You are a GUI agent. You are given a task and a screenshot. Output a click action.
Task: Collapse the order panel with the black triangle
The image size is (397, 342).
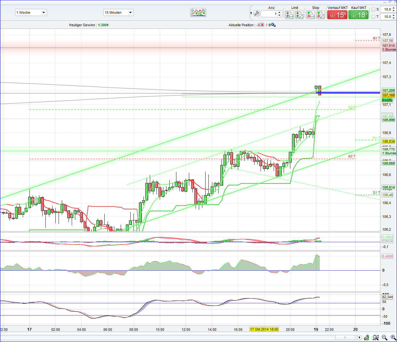(x=251, y=13)
